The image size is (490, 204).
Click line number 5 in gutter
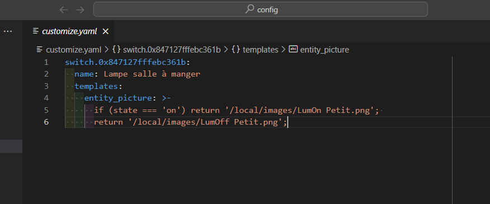click(46, 110)
